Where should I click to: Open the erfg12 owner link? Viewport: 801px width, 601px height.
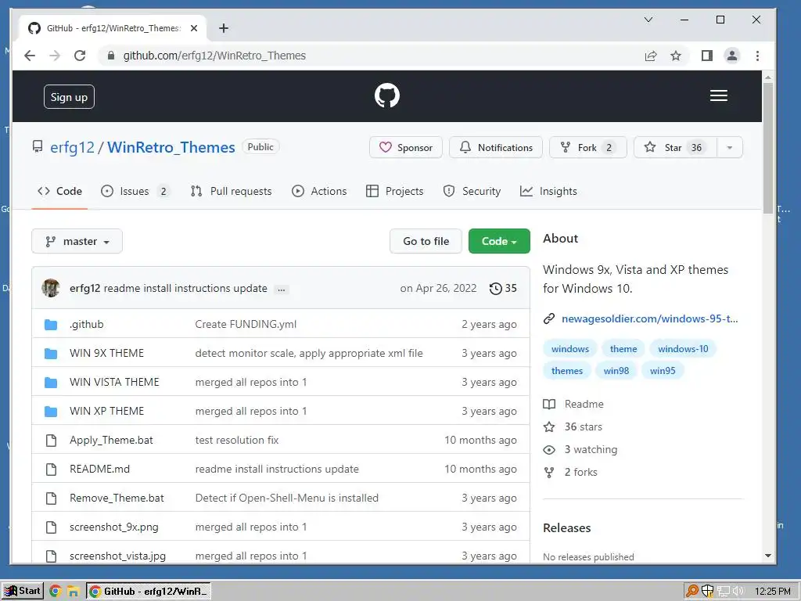72,148
